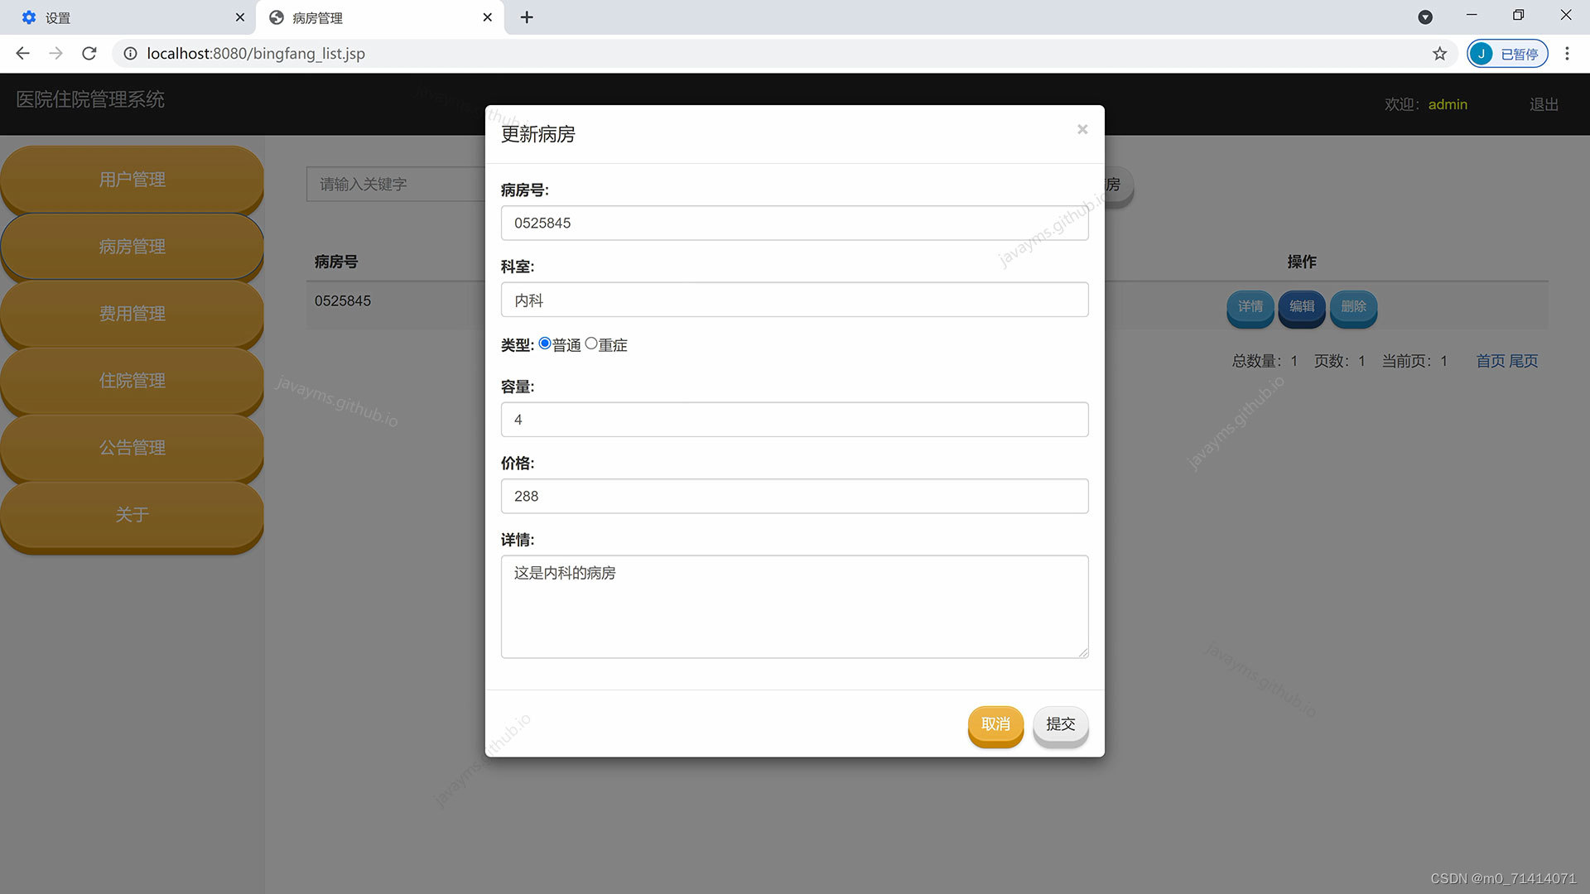Click the 请输入关键字 search field
This screenshot has height=894, width=1590.
point(396,184)
